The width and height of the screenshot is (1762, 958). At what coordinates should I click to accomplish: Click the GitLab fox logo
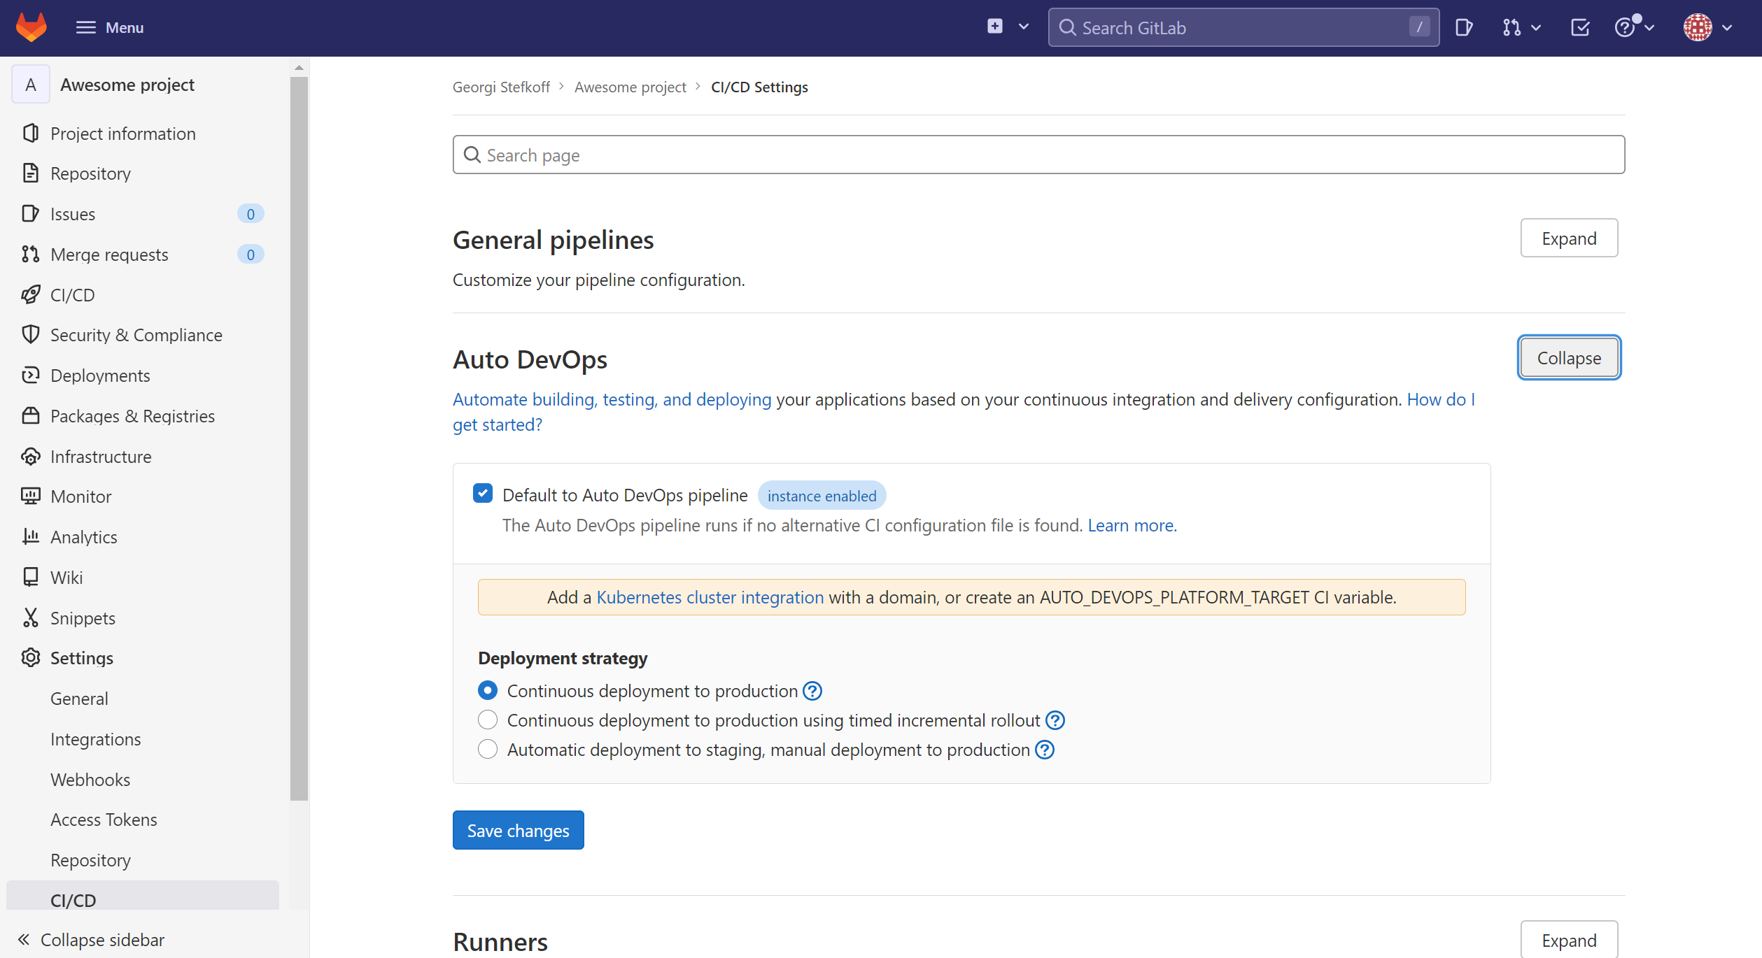point(31,27)
